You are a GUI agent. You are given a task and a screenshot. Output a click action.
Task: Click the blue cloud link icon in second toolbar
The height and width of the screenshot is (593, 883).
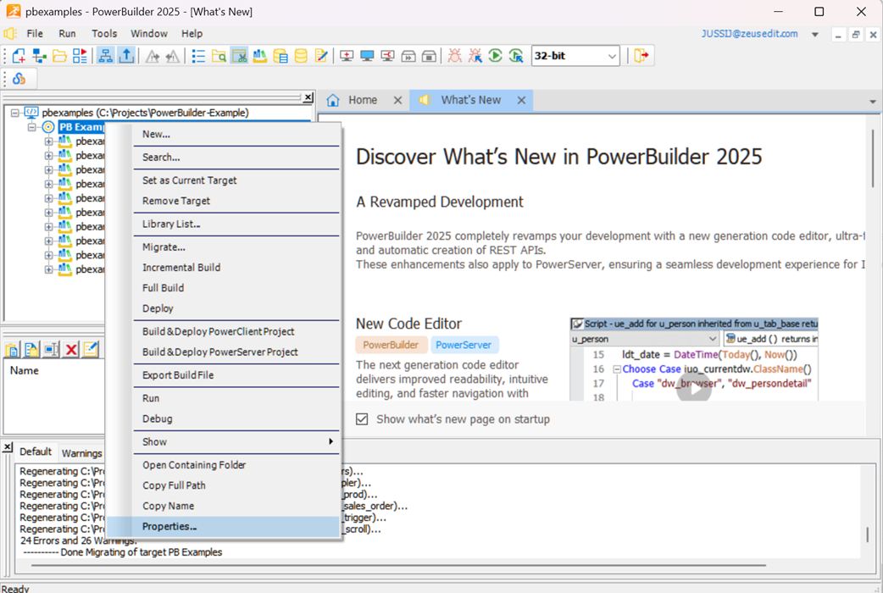tap(19, 79)
